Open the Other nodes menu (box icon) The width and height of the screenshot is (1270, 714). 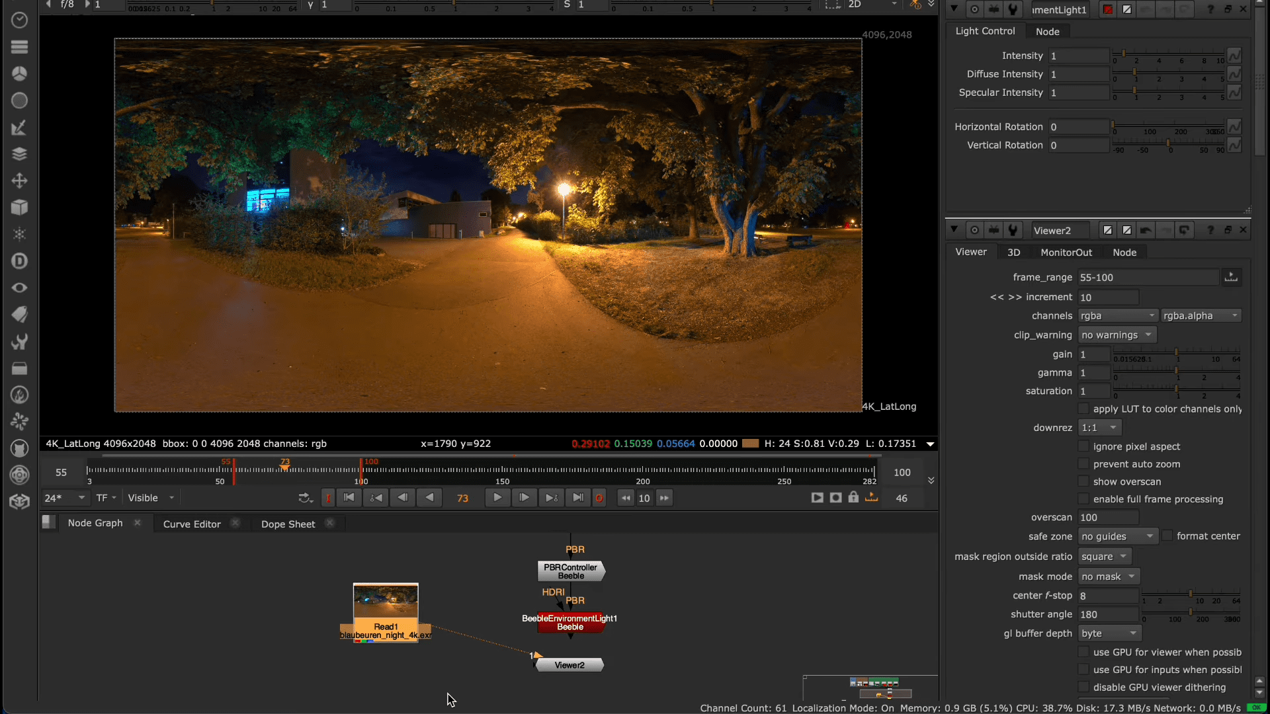tap(19, 368)
